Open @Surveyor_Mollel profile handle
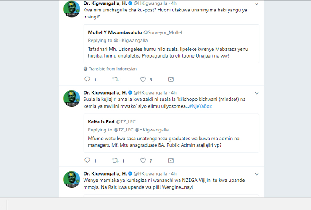 pyautogui.click(x=163, y=32)
